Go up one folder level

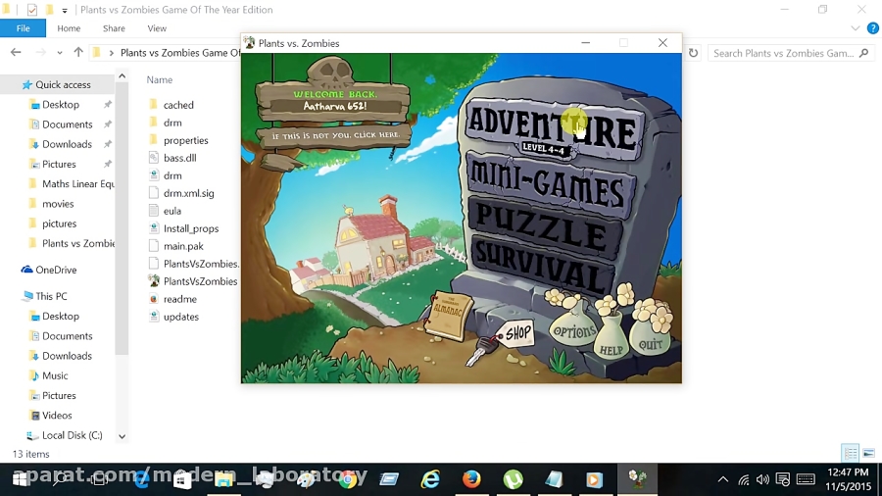(78, 52)
